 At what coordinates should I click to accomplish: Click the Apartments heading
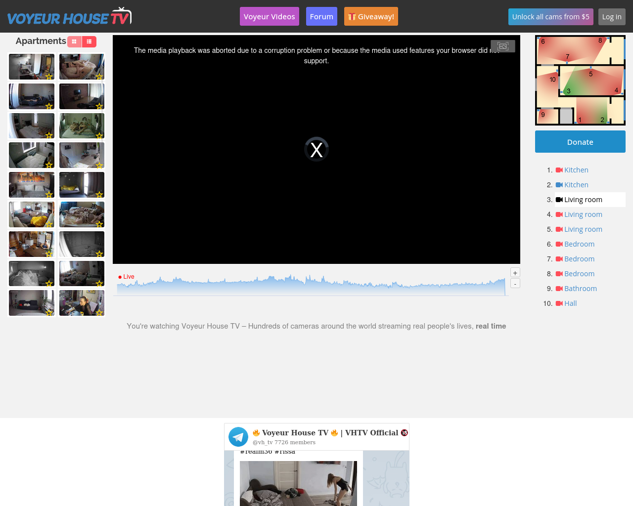(x=41, y=41)
